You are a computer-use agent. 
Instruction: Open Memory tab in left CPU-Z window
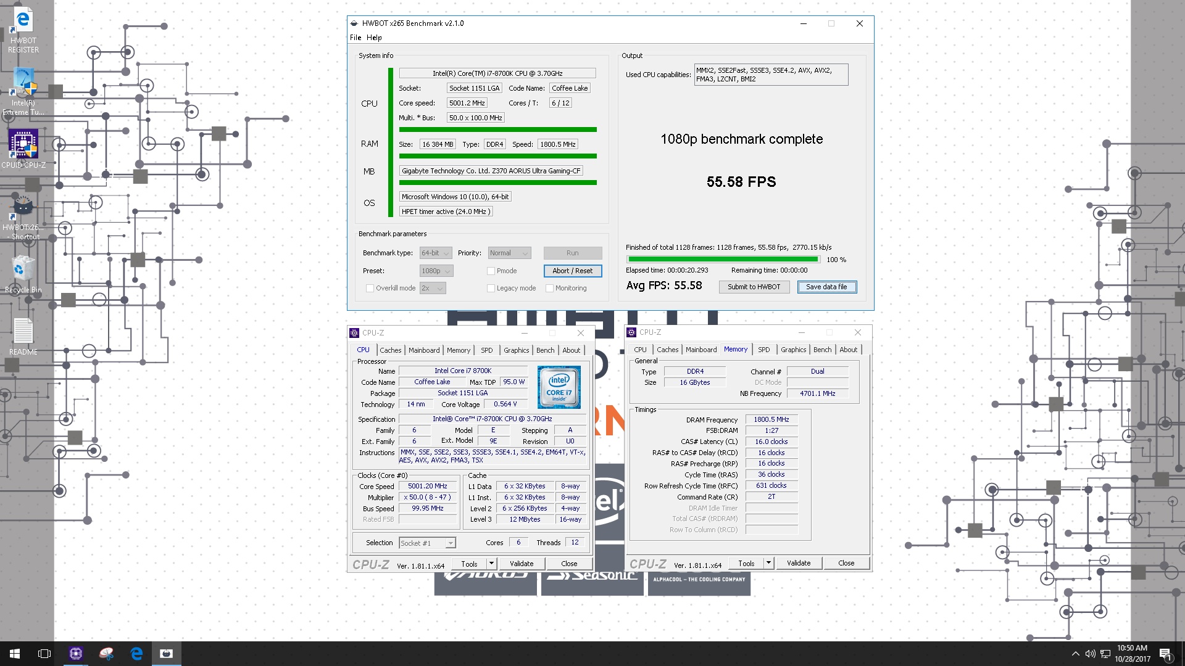pyautogui.click(x=459, y=350)
